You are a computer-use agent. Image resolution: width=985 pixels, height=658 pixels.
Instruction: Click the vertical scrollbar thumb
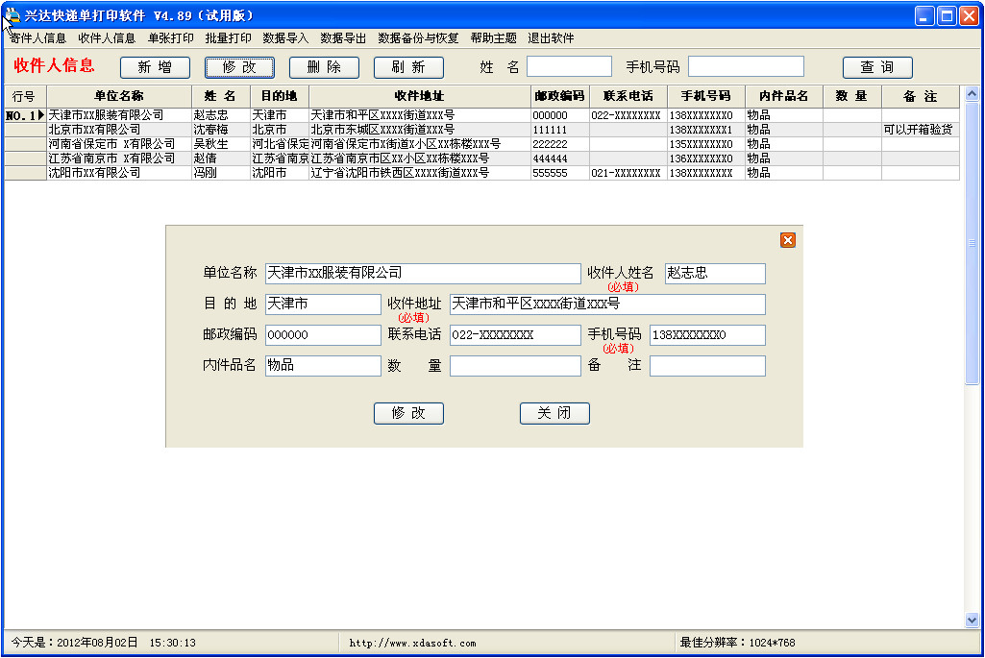972,243
